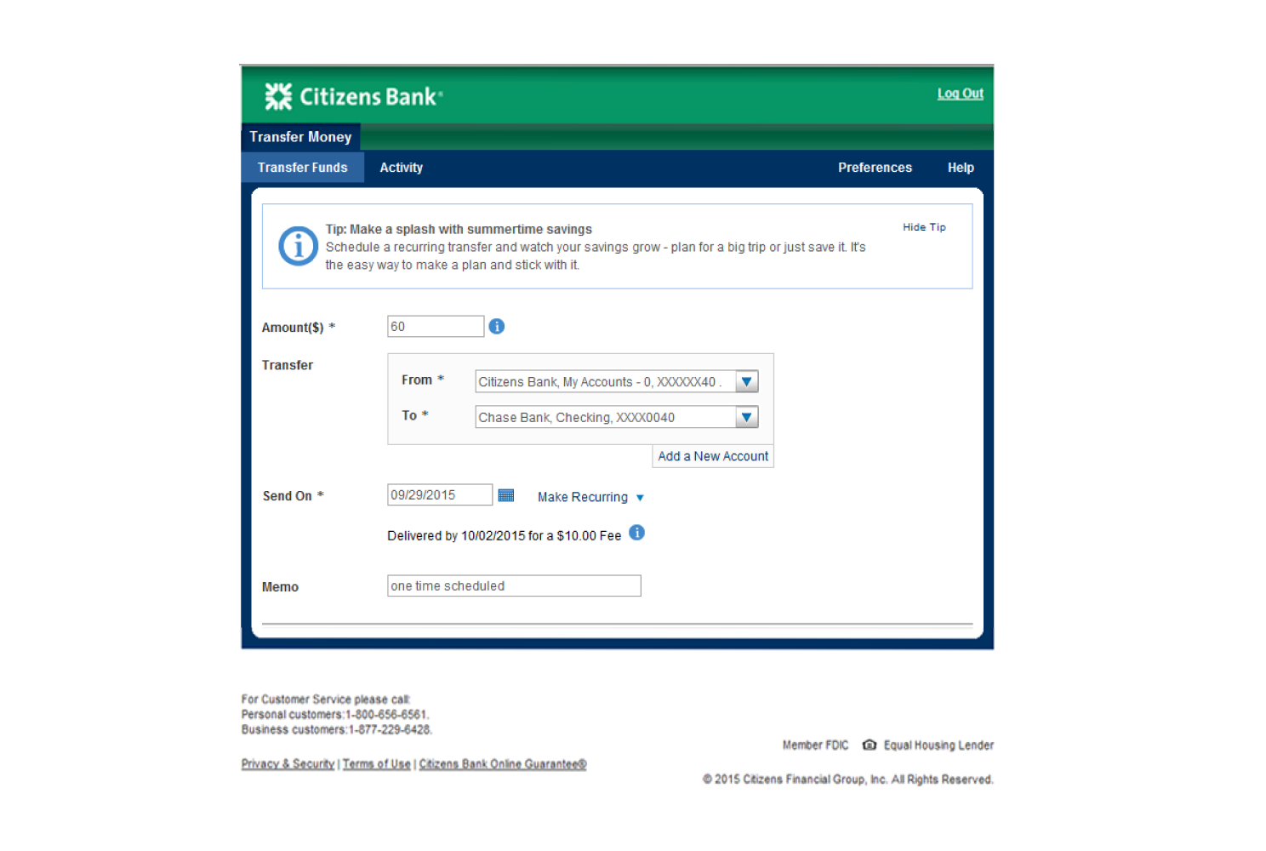This screenshot has height=851, width=1266.
Task: Click the Log Out link
Action: 960,94
